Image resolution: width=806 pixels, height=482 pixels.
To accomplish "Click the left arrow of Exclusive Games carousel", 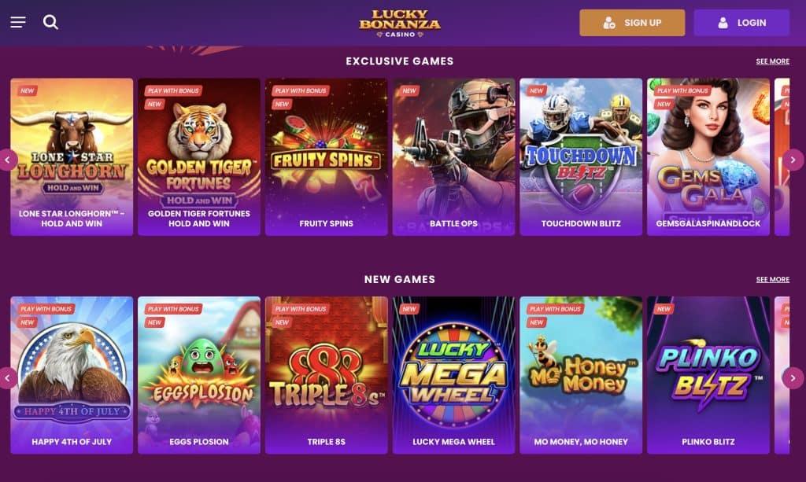I will [9, 160].
